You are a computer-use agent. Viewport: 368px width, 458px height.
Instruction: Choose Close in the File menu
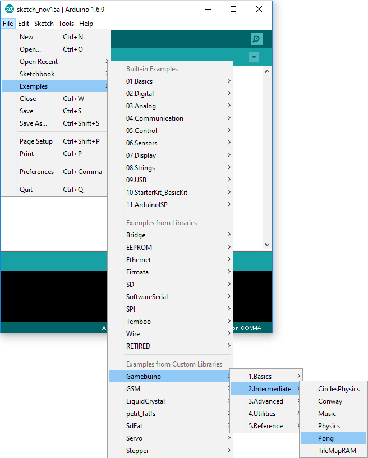click(55, 98)
